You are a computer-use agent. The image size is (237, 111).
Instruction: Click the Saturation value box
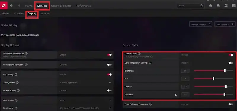[185, 95]
